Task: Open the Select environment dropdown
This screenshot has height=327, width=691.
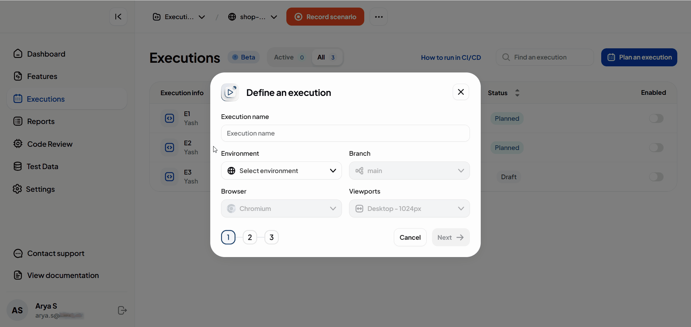Action: (281, 171)
